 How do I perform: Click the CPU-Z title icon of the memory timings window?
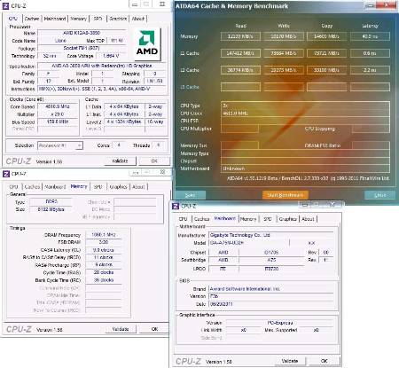pyautogui.click(x=5, y=174)
